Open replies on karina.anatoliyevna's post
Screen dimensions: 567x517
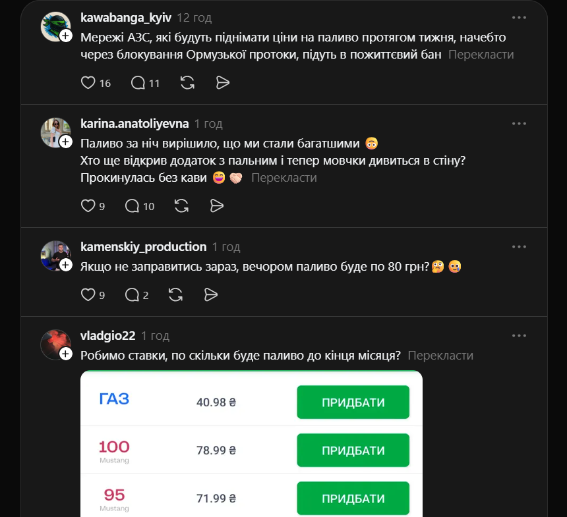[133, 206]
